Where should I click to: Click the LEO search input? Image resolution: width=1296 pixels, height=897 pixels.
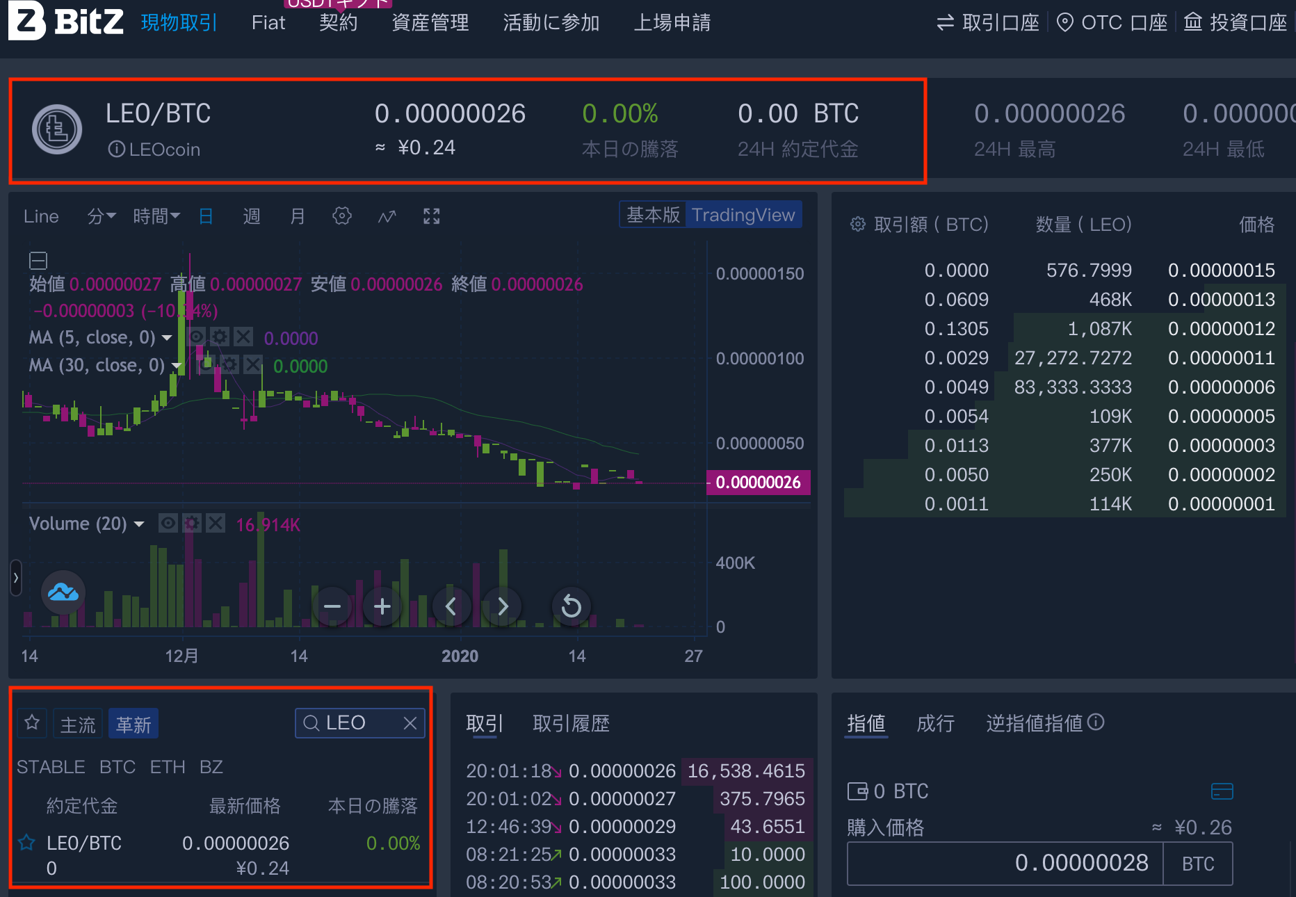[360, 723]
